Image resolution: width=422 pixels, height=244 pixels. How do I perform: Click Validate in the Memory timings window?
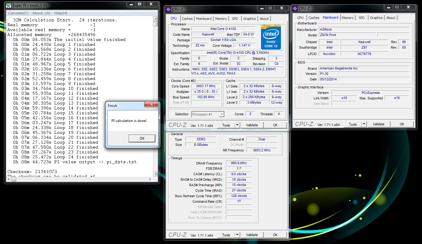click(252, 235)
